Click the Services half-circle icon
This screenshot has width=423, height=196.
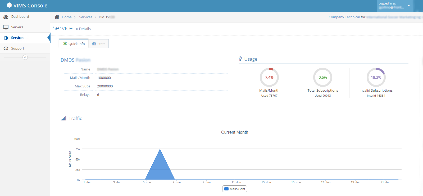tap(6, 38)
